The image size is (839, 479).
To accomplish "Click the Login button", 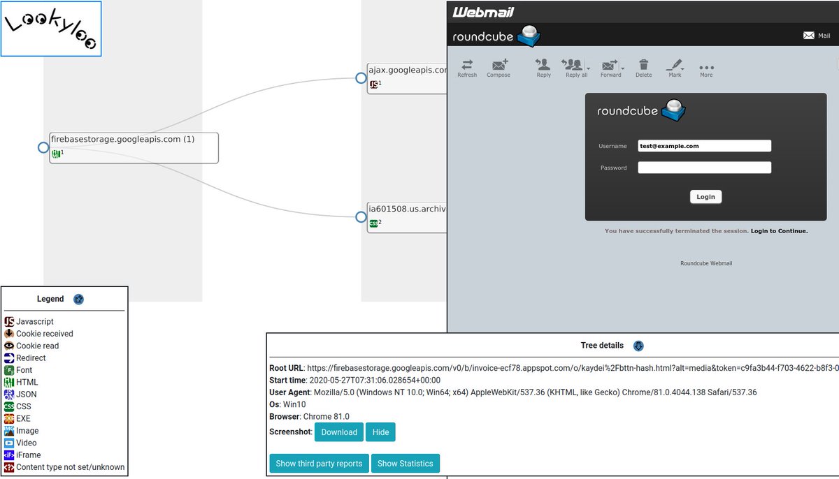I will (x=705, y=197).
